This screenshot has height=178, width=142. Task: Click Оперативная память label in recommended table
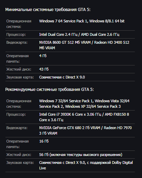(x=17, y=144)
